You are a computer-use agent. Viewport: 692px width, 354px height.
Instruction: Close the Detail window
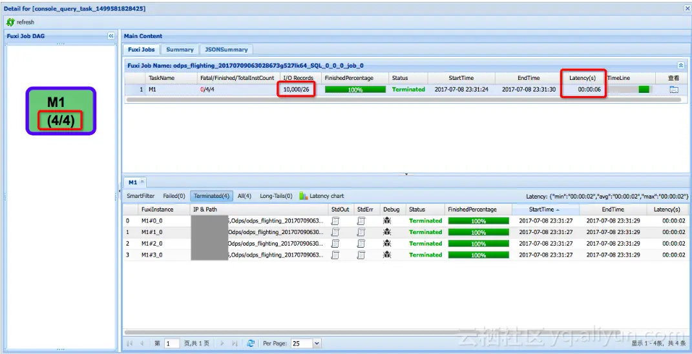click(687, 8)
